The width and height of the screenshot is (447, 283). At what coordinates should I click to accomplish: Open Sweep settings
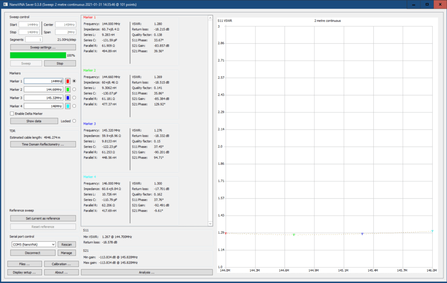(43, 47)
